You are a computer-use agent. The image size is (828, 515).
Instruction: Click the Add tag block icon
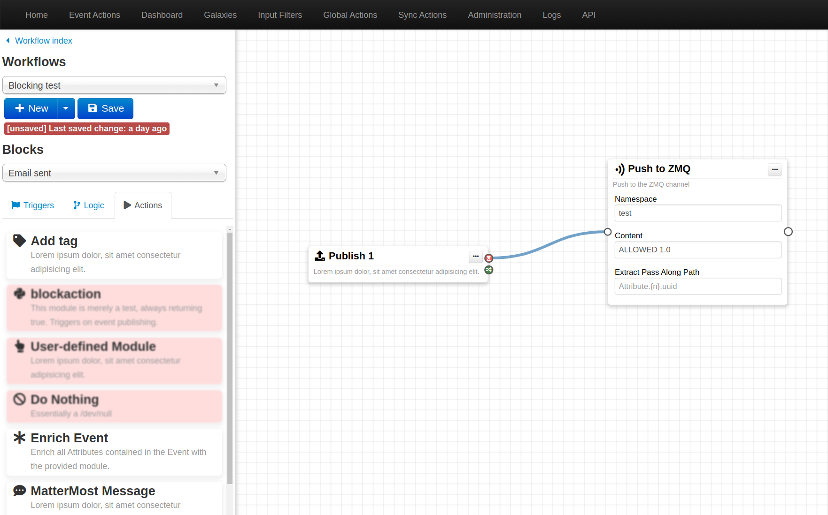tap(19, 241)
